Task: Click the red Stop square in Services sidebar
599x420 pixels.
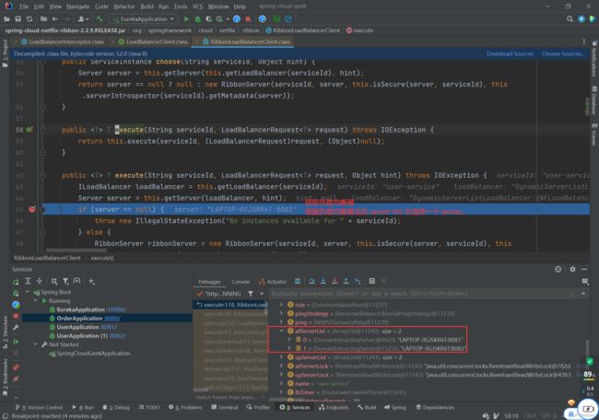Action: (x=16, y=316)
